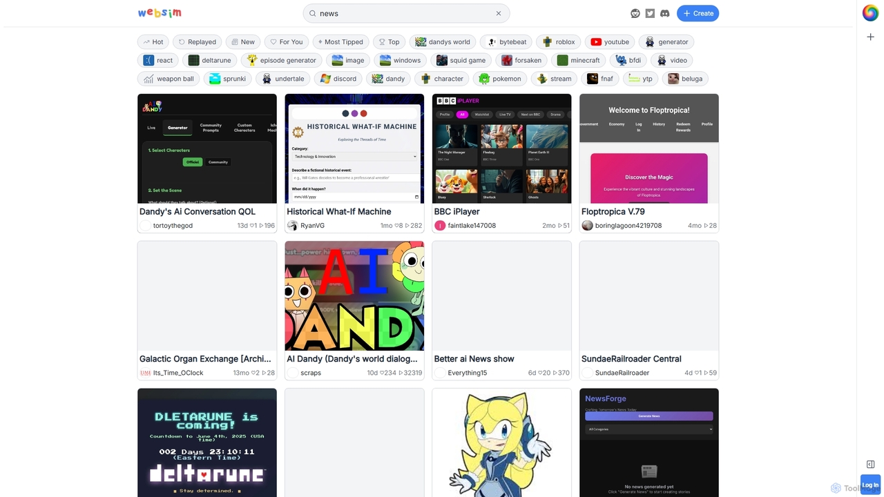Go to the websim home logo
Viewport: 884px width, 497px height.
pos(160,13)
